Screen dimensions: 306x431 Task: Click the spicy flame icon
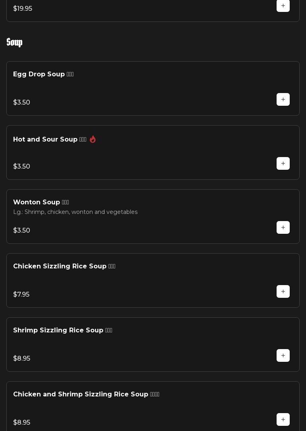tap(93, 139)
